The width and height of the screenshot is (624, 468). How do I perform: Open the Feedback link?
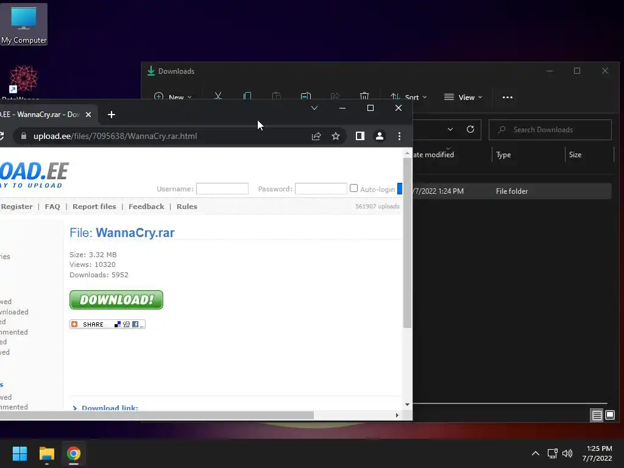(x=146, y=207)
